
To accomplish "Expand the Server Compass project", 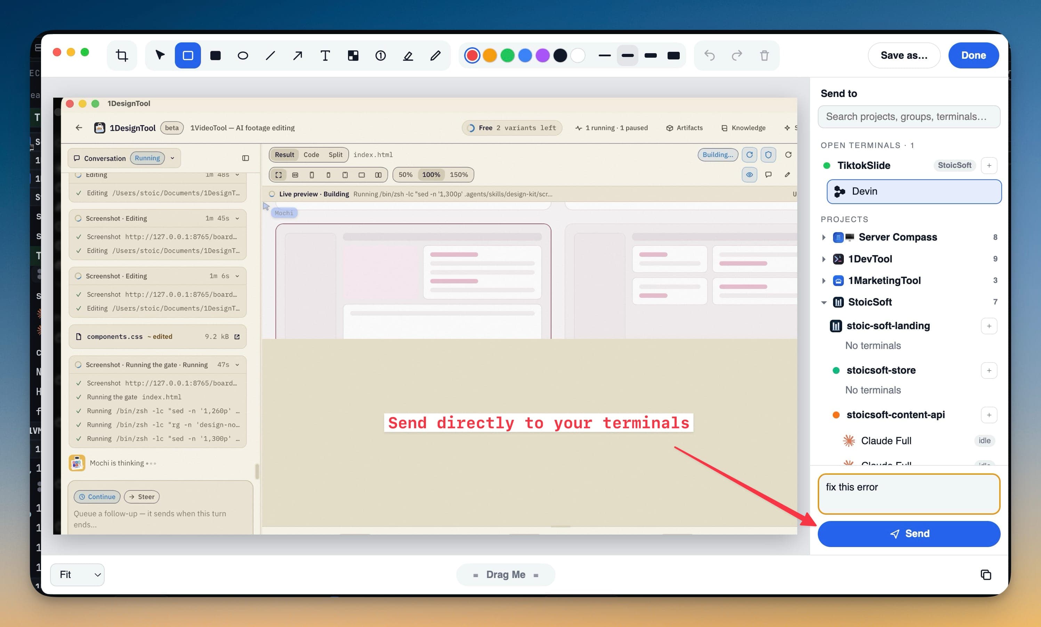I will point(823,237).
